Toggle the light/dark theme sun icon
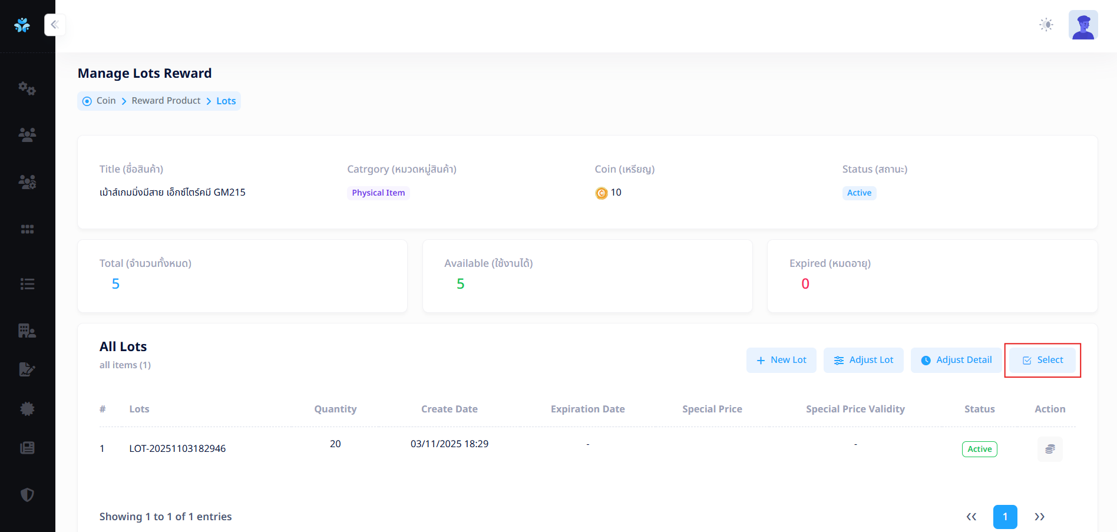Screen dimensions: 1117x532 tap(1046, 25)
